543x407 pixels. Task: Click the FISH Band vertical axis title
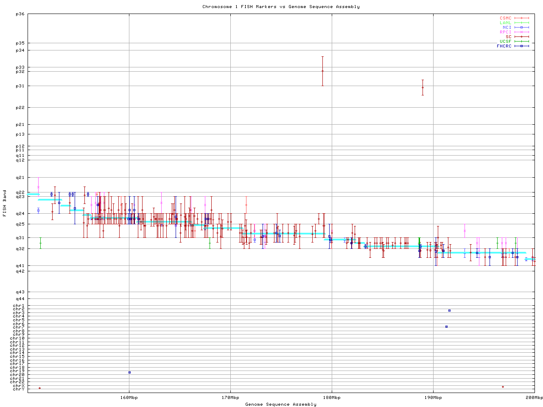(x=5, y=203)
